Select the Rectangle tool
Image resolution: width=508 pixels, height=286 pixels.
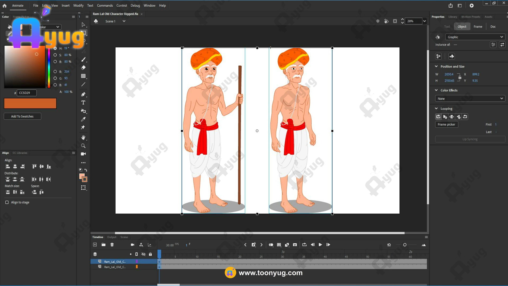(83, 76)
